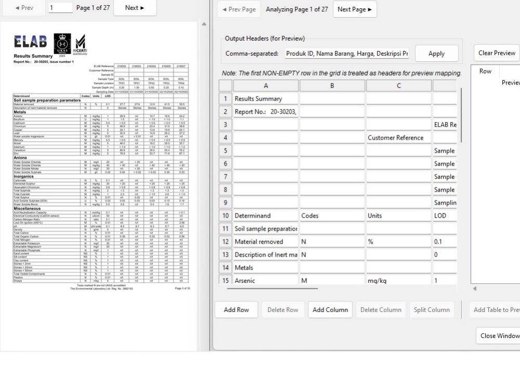Image resolution: width=520 pixels, height=390 pixels.
Task: Click the % units cell in row 12
Action: point(399,242)
